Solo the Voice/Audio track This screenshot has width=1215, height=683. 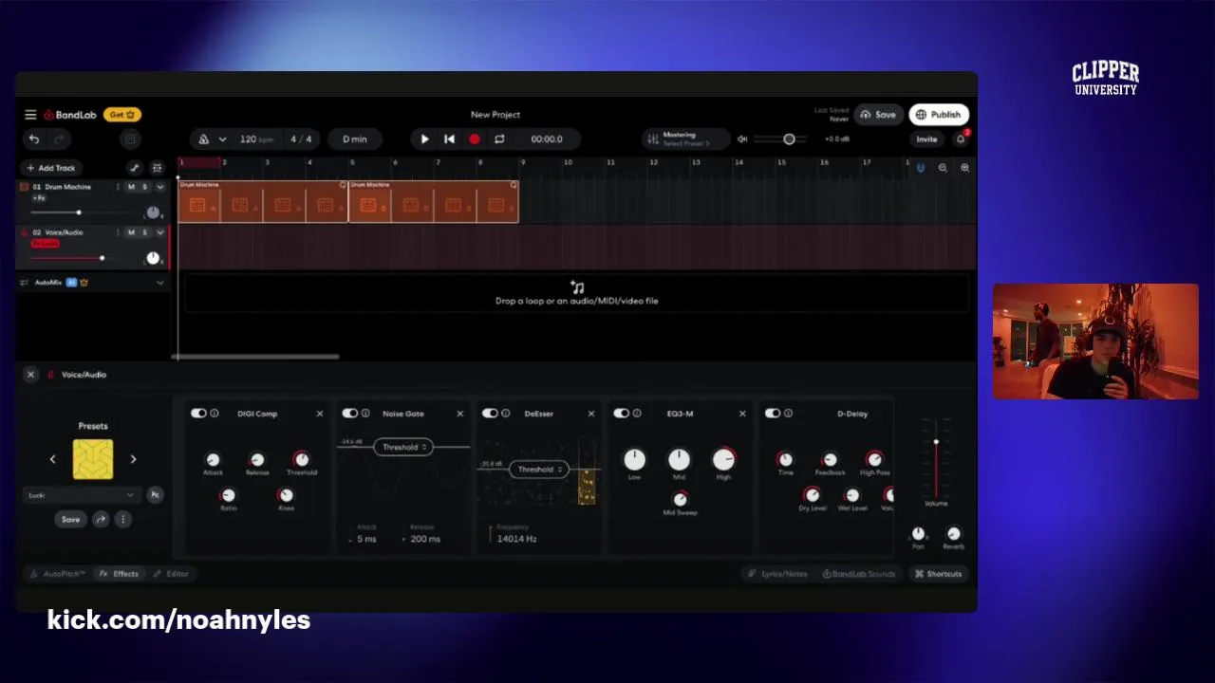pos(144,232)
